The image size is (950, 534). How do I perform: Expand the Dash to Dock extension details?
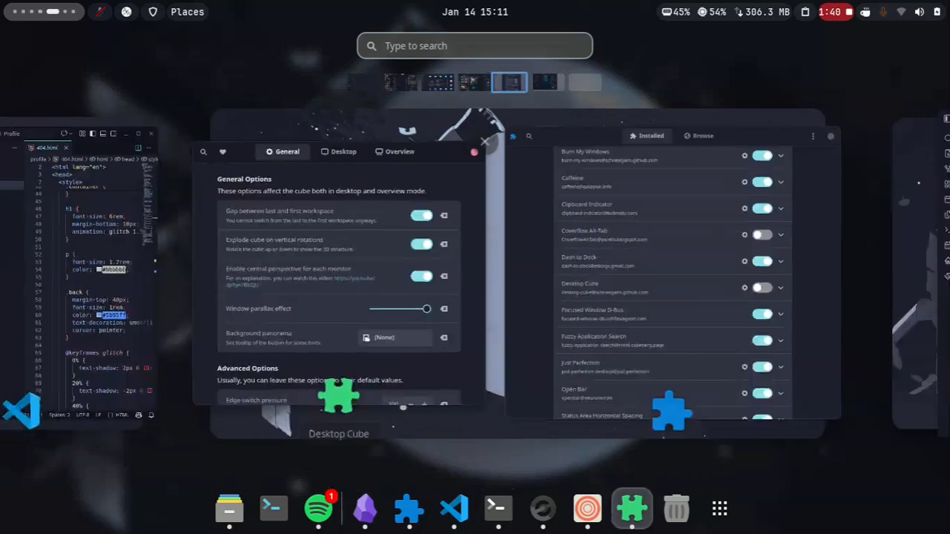tap(781, 262)
